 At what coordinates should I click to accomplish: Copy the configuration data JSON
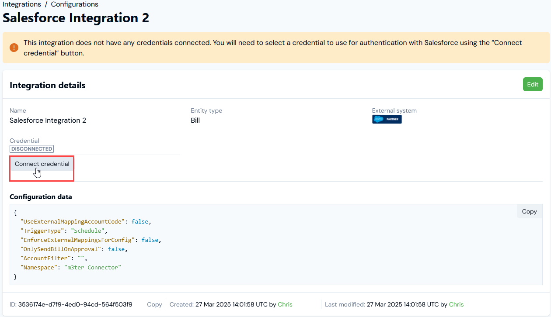pyautogui.click(x=529, y=211)
